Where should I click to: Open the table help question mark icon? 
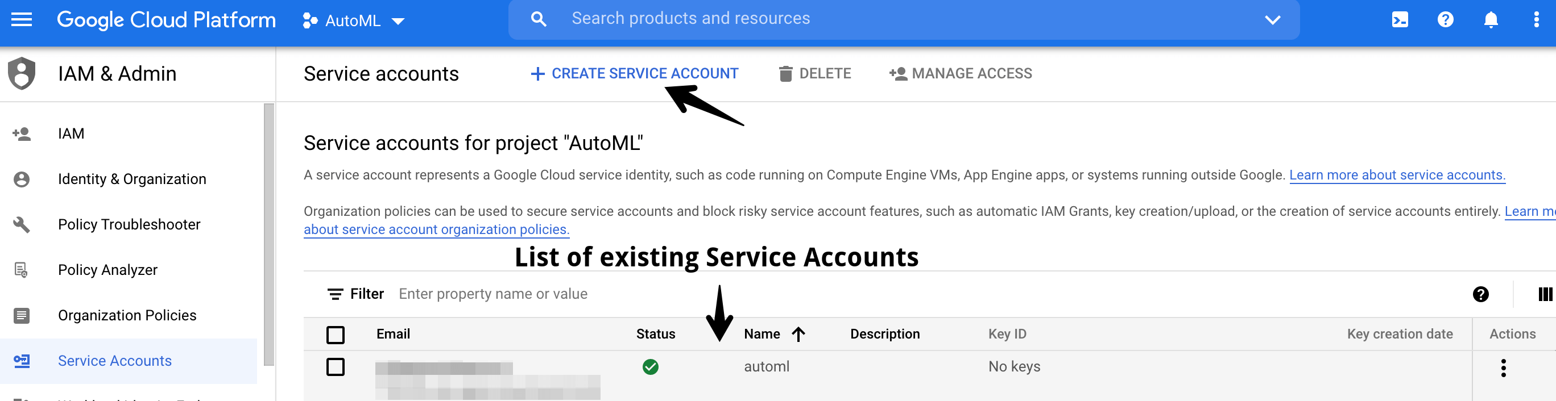(x=1480, y=294)
